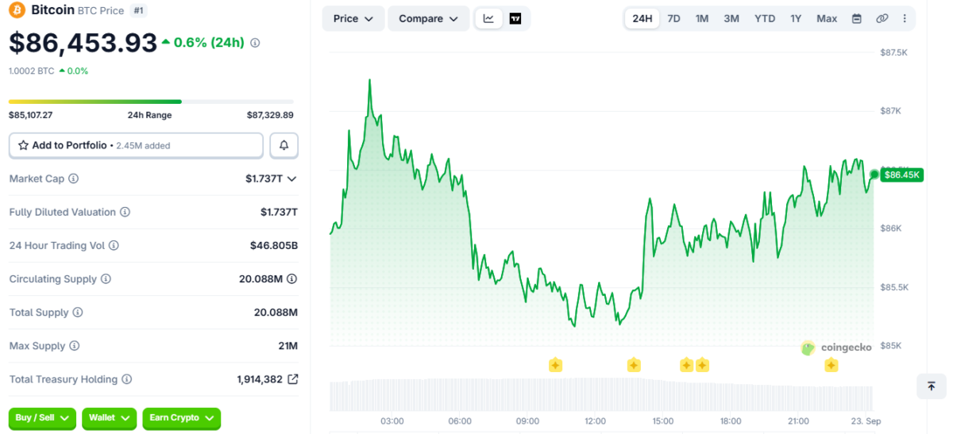Screen dimensions: 953x434
Task: Switch to TradingView chart view
Action: pos(515,18)
